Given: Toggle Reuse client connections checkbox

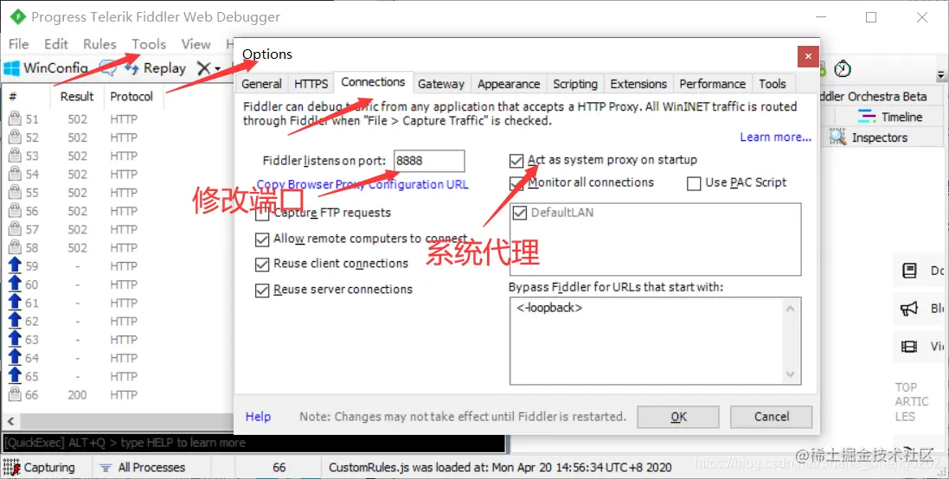Looking at the screenshot, I should pyautogui.click(x=262, y=265).
